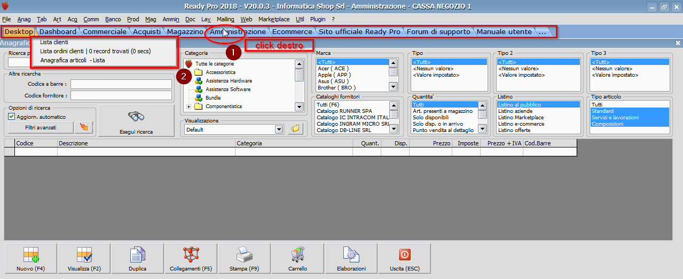Expand the Componentistica tree node
Screen dimensions: 683x279
tap(189, 106)
